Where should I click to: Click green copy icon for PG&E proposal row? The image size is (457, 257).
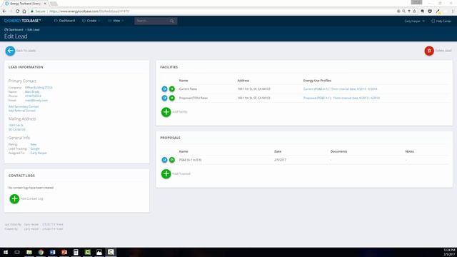tap(172, 160)
